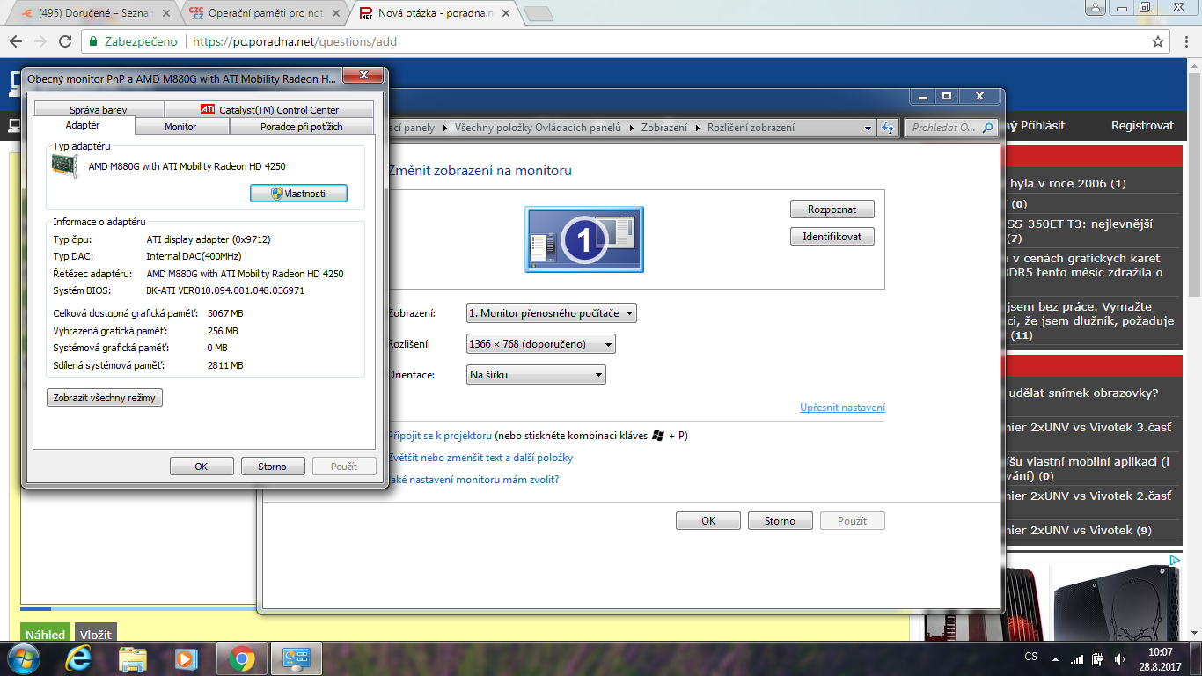Select the Adaptér tab
The height and width of the screenshot is (676, 1202).
point(83,126)
